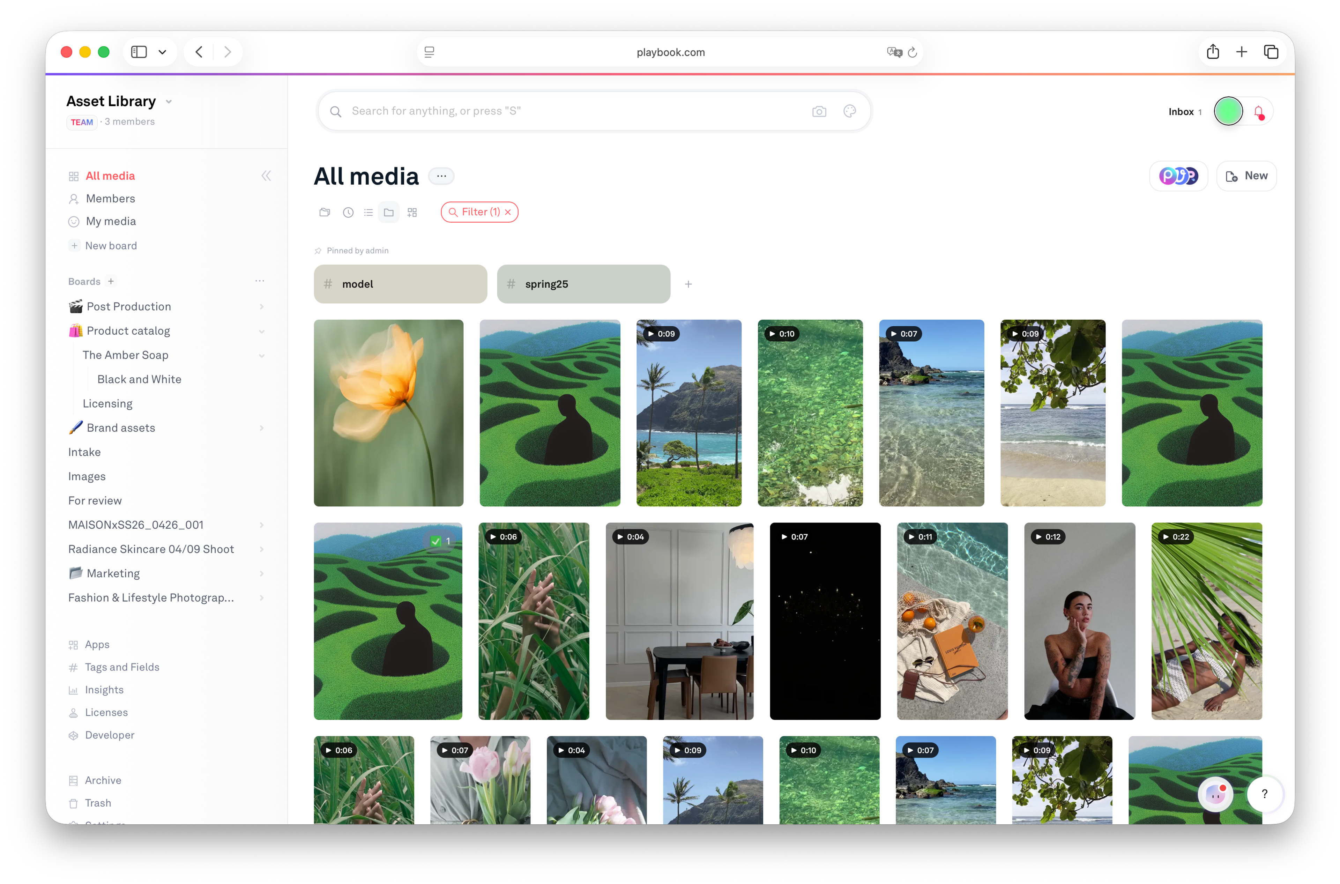Click the search input field
The height and width of the screenshot is (884, 1340).
click(x=594, y=111)
